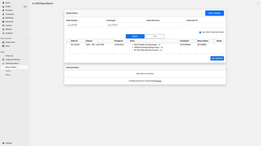Click the Inbox icon
The image size is (261, 146).
(3, 46)
